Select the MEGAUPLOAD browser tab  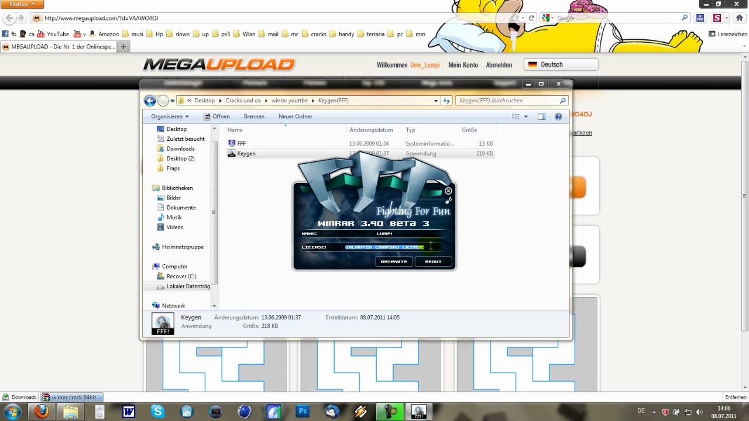59,47
